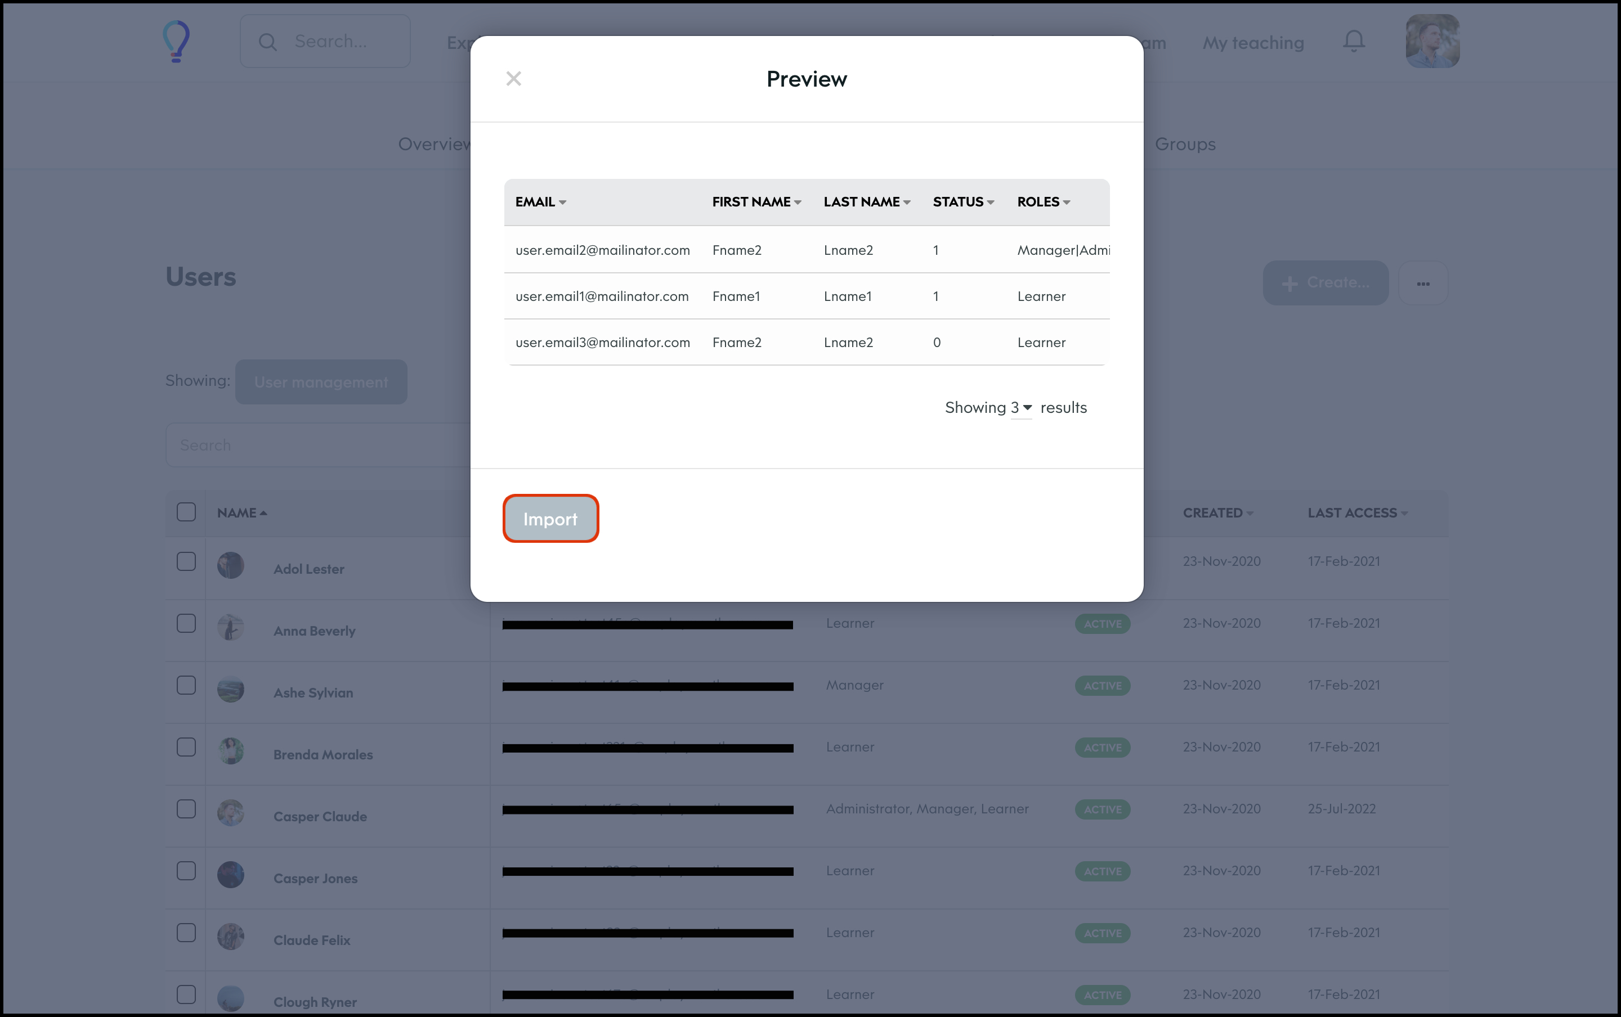Open user profile avatar menu
The height and width of the screenshot is (1017, 1621).
1432,42
